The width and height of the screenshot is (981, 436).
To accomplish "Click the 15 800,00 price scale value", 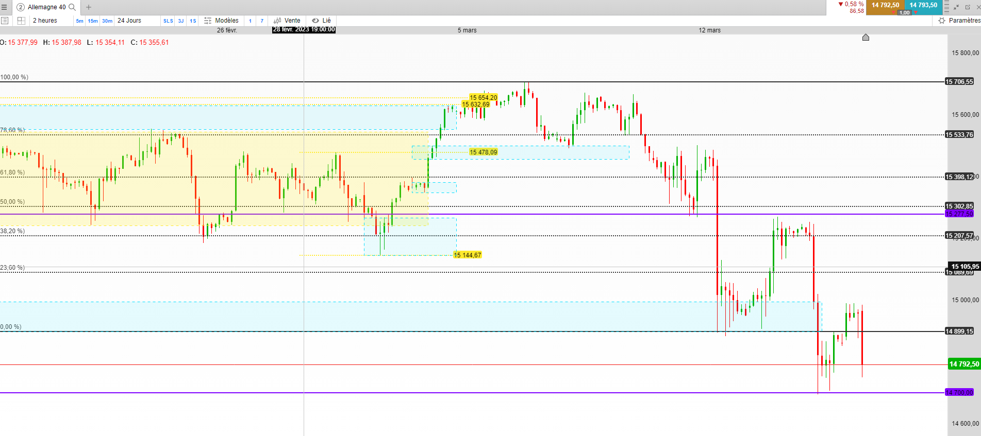I will 965,53.
